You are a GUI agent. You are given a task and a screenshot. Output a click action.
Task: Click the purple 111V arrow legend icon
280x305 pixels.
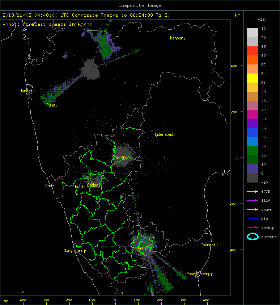pos(253,201)
